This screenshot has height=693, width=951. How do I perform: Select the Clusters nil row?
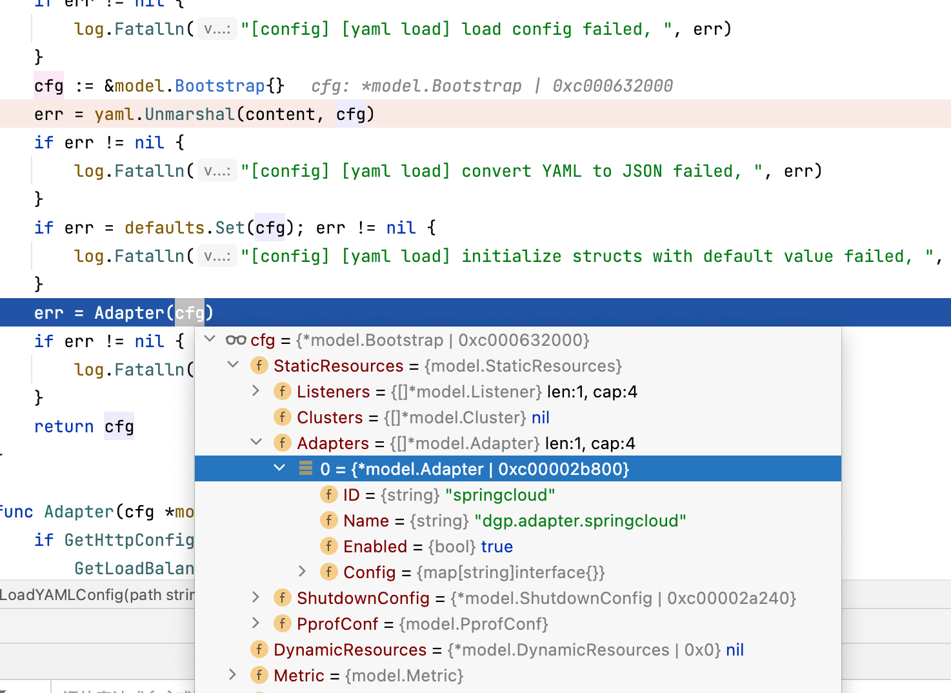point(518,417)
